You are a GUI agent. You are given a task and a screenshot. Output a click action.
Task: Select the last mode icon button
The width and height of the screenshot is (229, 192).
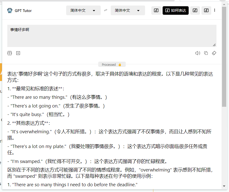click(x=206, y=10)
